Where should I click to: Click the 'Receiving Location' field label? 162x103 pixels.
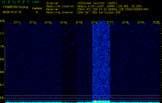(60, 6)
